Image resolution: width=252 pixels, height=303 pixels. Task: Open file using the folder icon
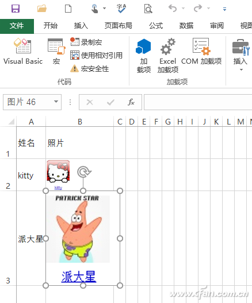pyautogui.click(x=42, y=9)
